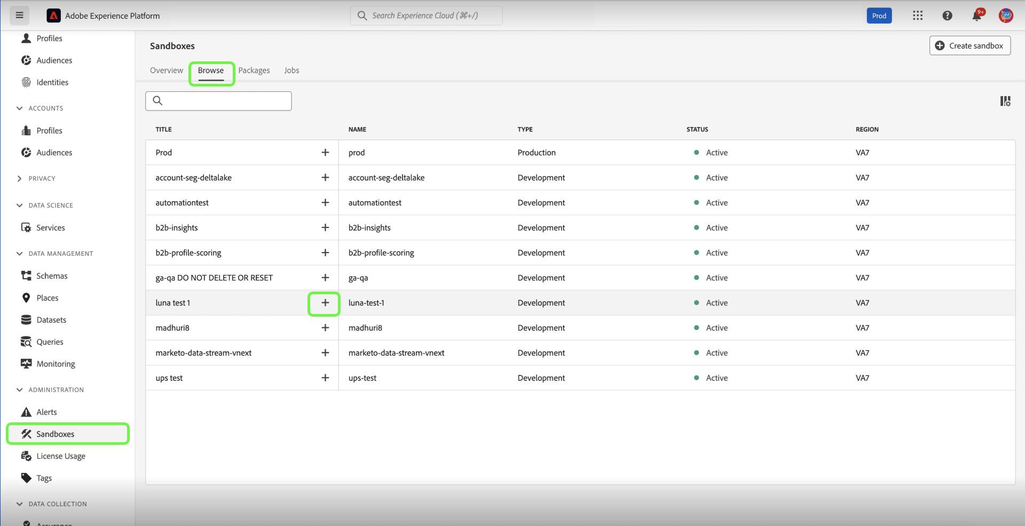Click plus icon for ga-qa row
1025x526 pixels.
tap(325, 278)
